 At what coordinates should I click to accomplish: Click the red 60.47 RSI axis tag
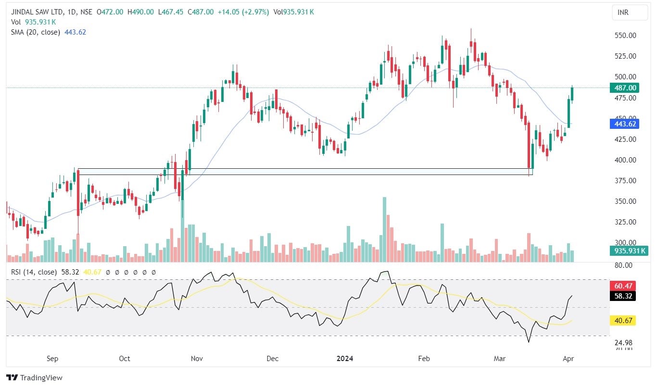[623, 286]
